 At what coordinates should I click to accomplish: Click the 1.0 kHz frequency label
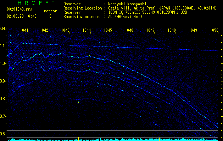click(3, 63)
